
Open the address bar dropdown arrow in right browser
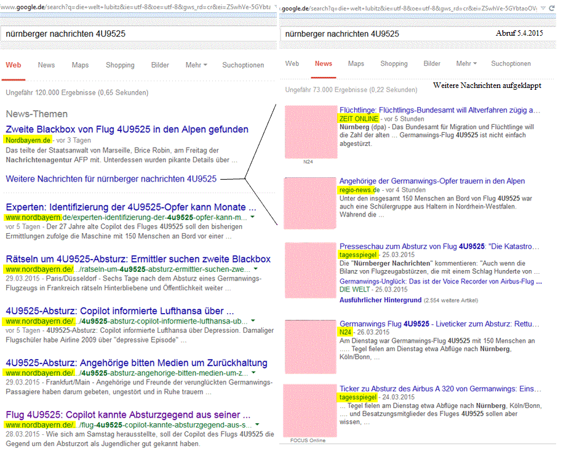543,8
